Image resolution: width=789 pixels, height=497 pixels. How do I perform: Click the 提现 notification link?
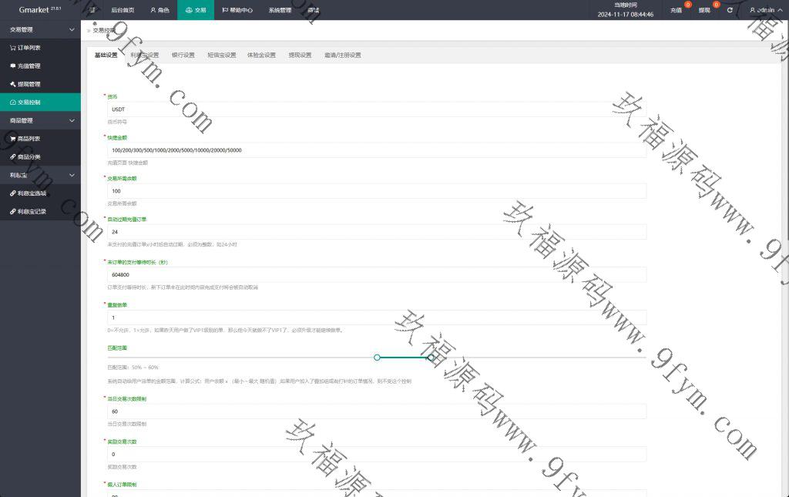tap(704, 10)
